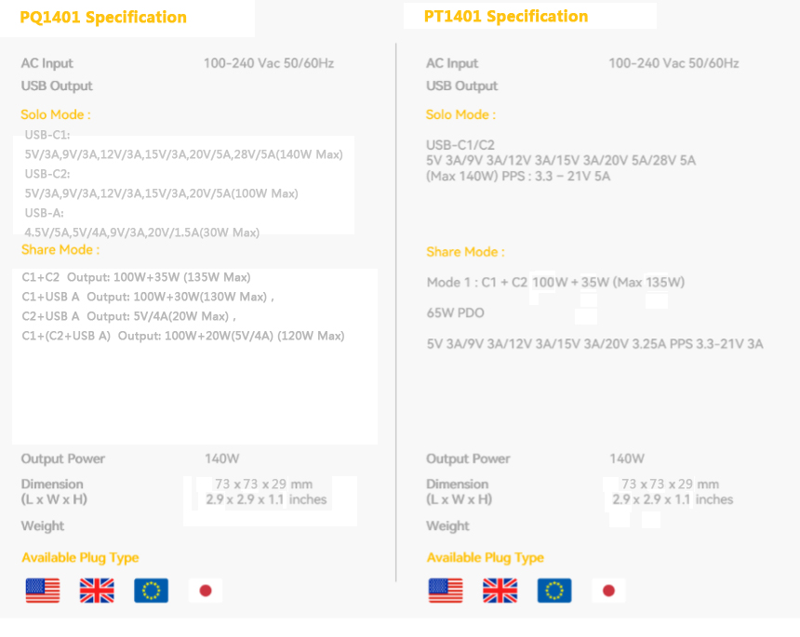The height and width of the screenshot is (637, 800).
Task: Click C1+C2 Output 100W+35W line
Action: [136, 277]
